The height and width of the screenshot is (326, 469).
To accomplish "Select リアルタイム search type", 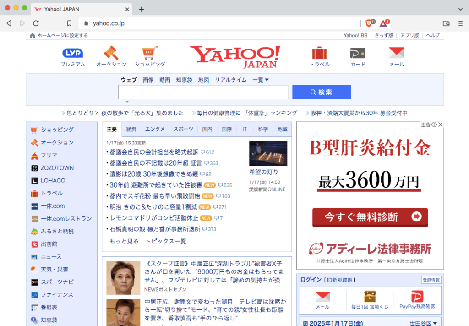I will tap(231, 80).
